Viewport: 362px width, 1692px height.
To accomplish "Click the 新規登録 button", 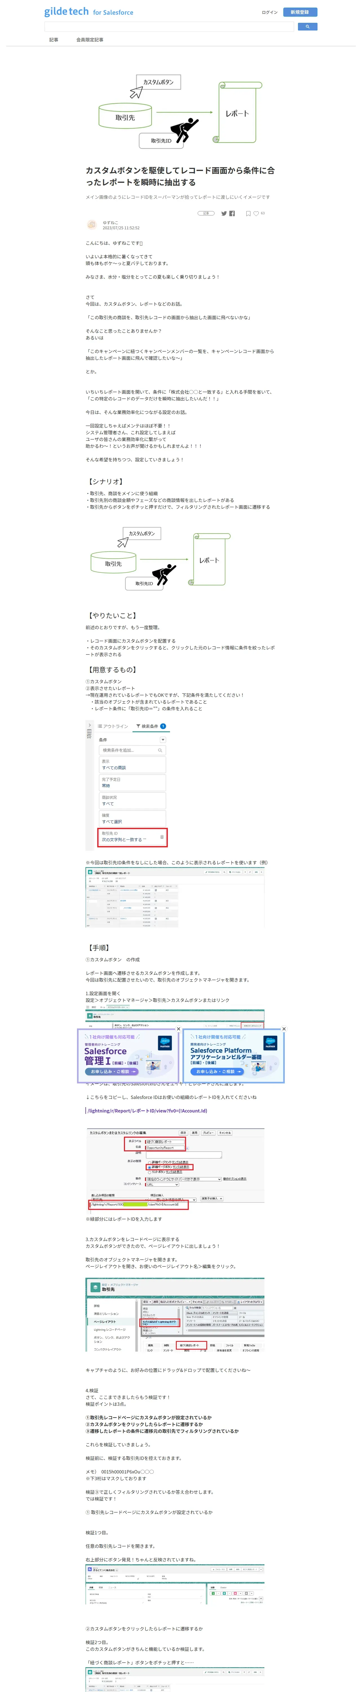I will tap(300, 12).
